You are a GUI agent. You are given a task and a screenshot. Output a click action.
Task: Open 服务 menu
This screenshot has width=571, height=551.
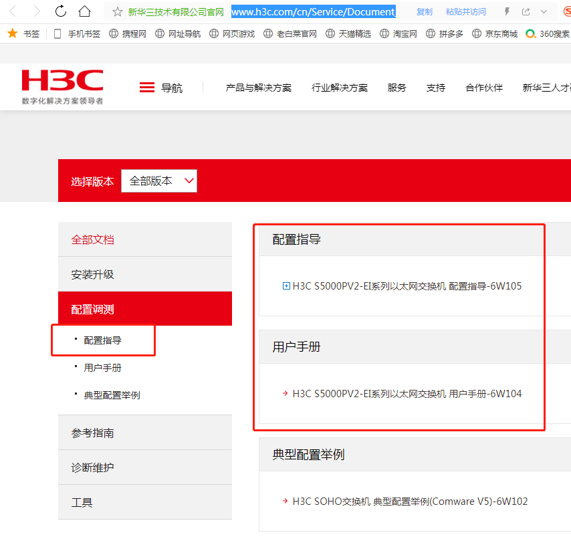point(396,88)
